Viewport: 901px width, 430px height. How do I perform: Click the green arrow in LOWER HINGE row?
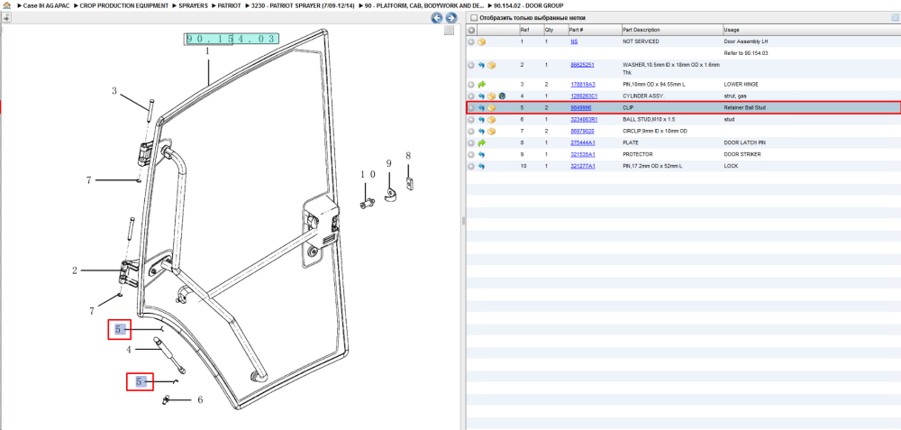pos(481,85)
